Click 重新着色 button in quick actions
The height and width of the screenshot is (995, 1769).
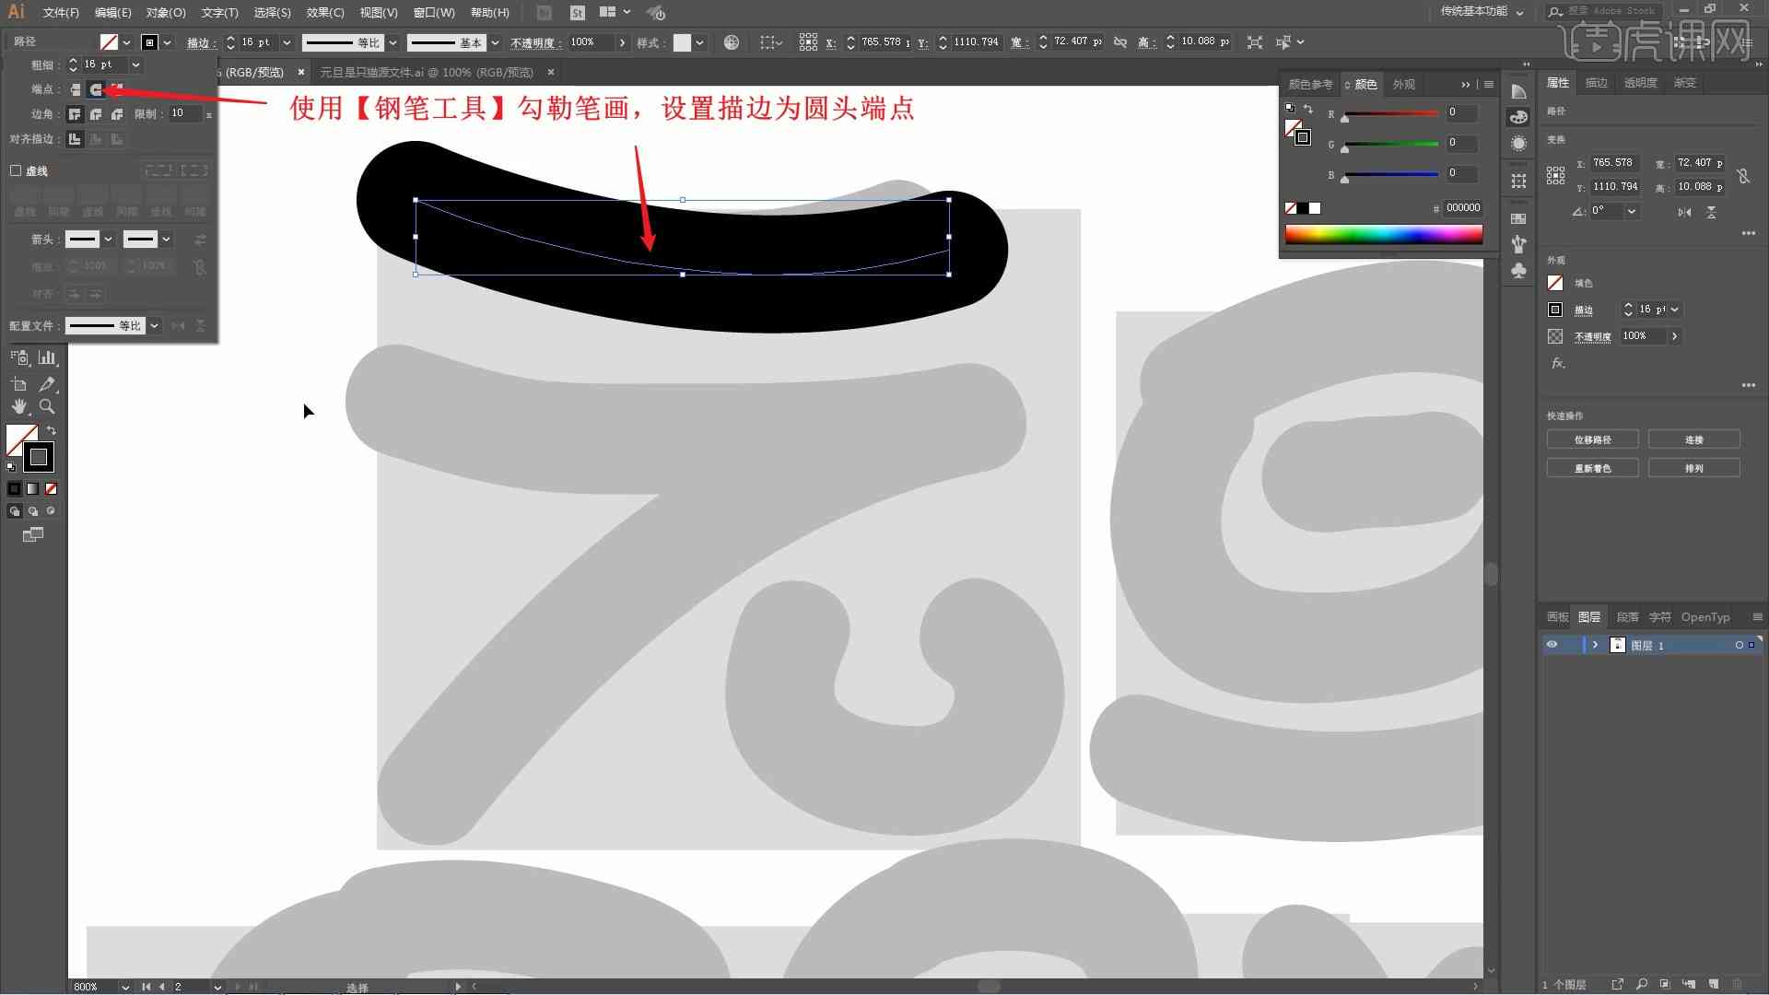click(x=1593, y=468)
